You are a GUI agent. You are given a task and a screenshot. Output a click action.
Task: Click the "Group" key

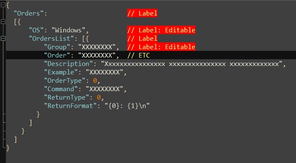(57, 47)
